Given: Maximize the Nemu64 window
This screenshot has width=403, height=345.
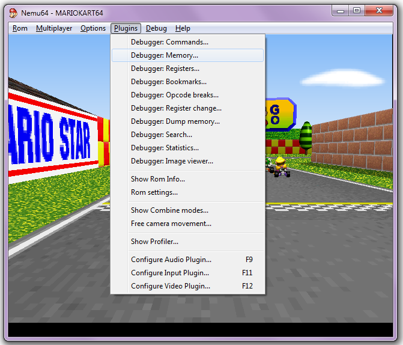Looking at the screenshot, I should pos(357,11).
